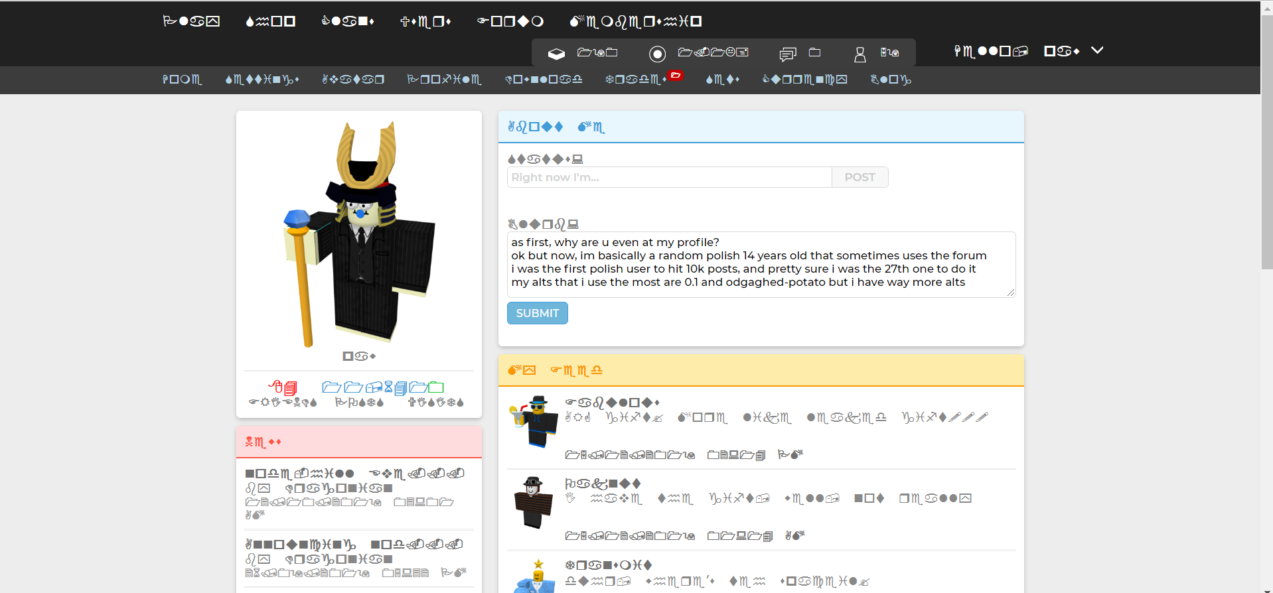The width and height of the screenshot is (1273, 593).
Task: Open the Shop menu item
Action: (x=270, y=21)
